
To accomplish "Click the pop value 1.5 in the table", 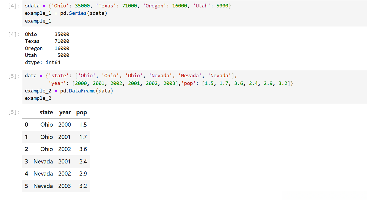I will [83, 125].
